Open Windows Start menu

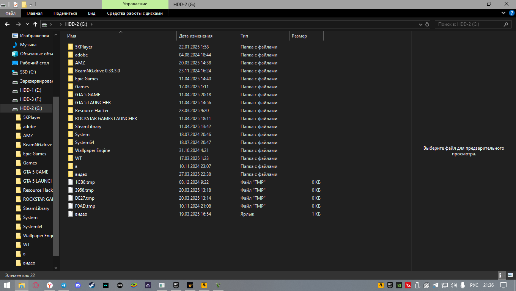pos(7,285)
